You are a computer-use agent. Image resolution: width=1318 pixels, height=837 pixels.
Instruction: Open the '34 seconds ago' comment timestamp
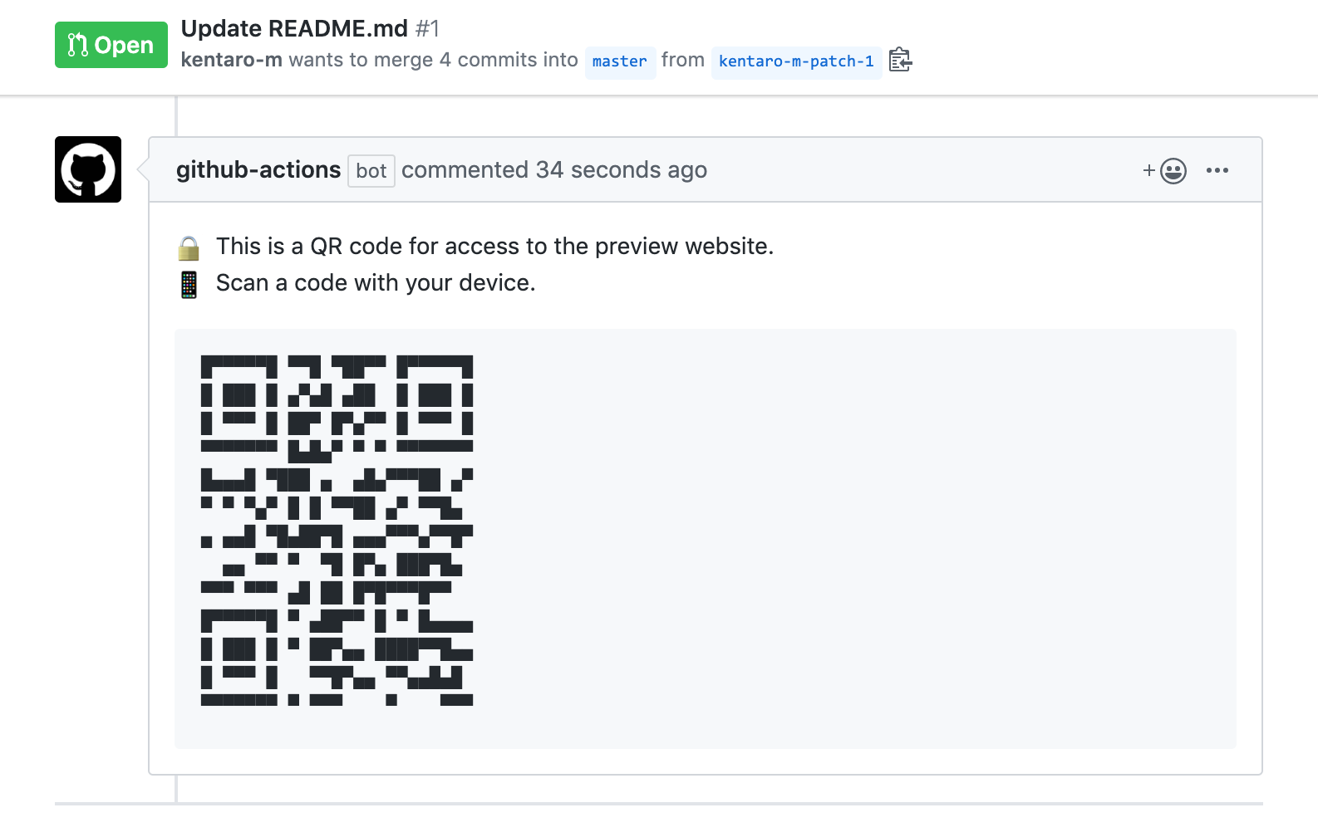(x=622, y=170)
